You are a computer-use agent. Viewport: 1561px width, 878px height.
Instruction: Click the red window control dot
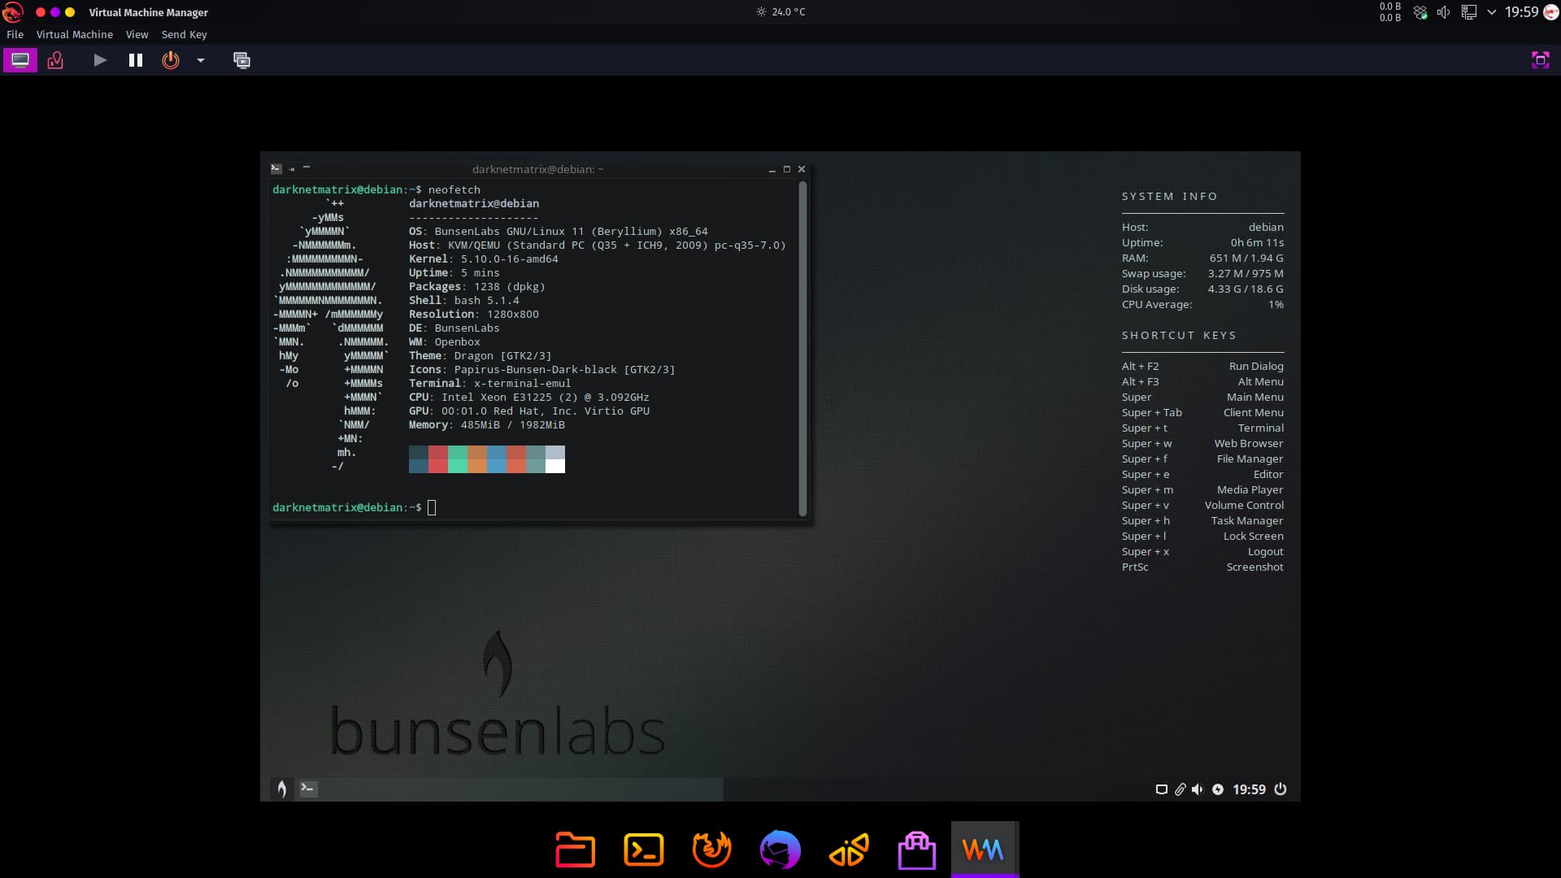[40, 12]
